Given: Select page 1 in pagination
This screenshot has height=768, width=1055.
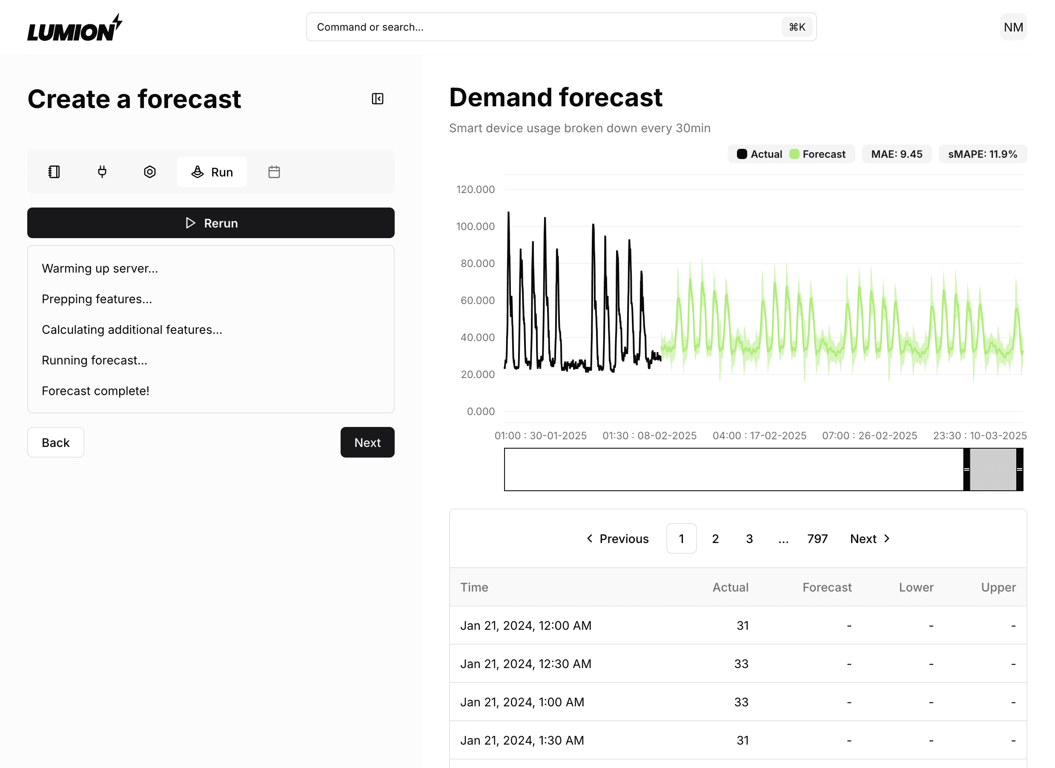Looking at the screenshot, I should pos(682,539).
